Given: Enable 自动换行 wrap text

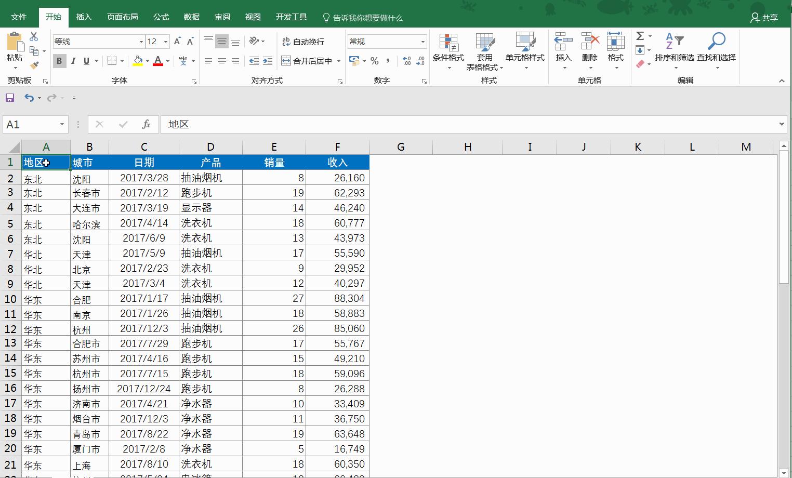Looking at the screenshot, I should click(x=304, y=41).
